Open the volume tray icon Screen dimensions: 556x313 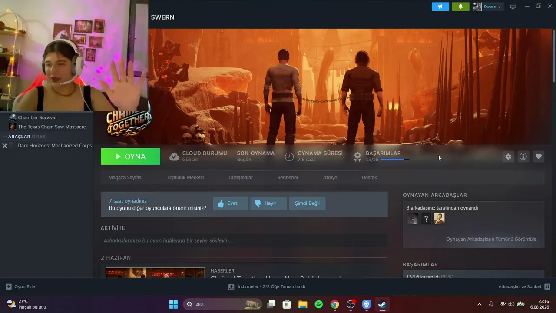click(511, 304)
